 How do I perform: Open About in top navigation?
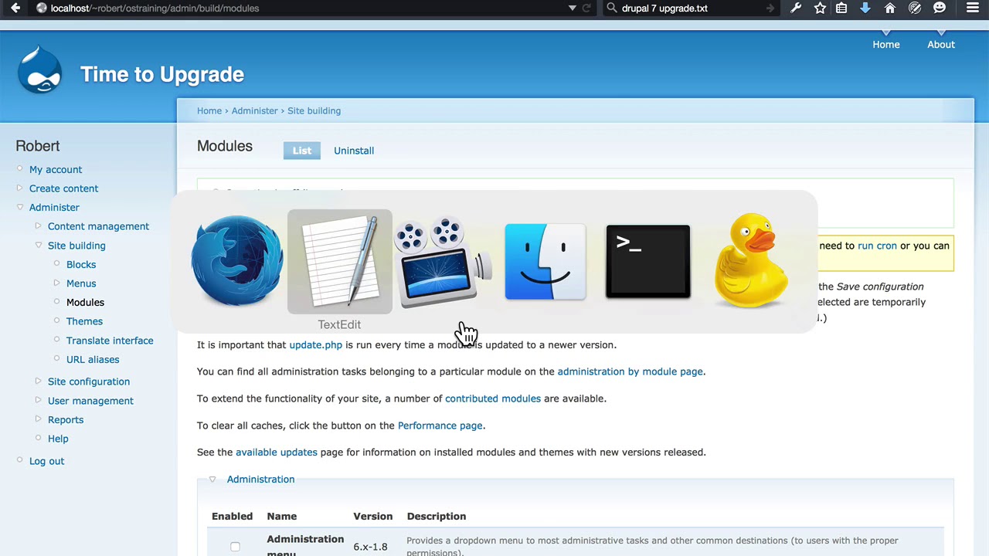click(x=941, y=45)
